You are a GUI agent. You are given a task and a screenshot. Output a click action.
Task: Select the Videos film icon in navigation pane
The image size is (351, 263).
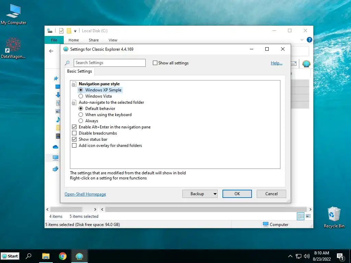(x=58, y=136)
